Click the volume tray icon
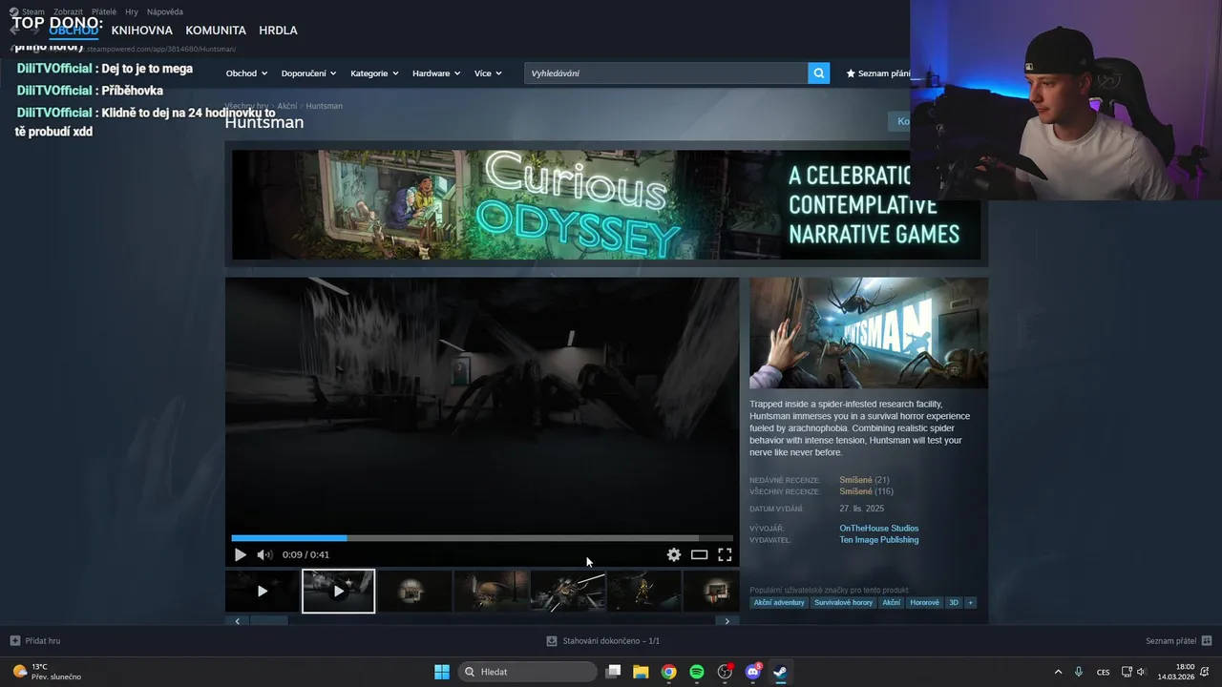1222x687 pixels. click(x=1141, y=672)
